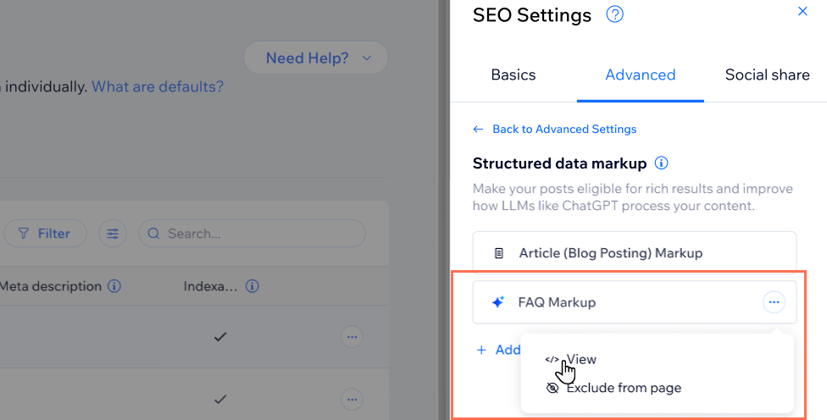Viewport: 827px width, 420px height.
Task: Open the What are defaults link
Action: [158, 86]
